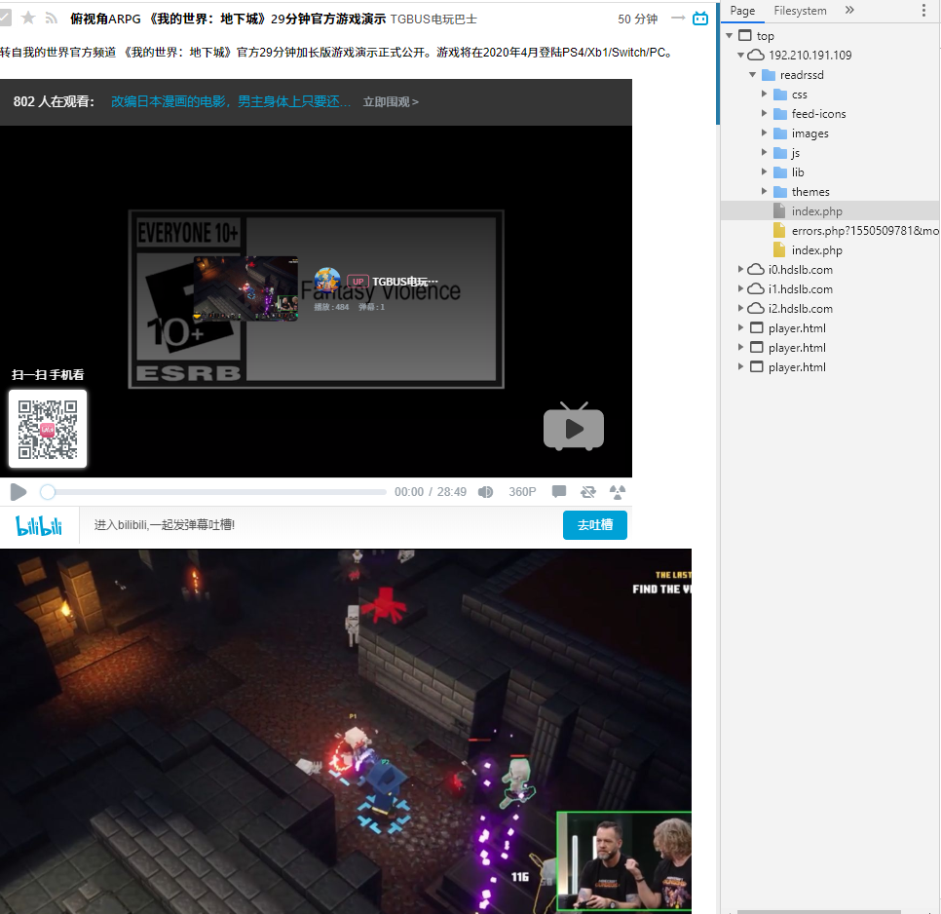The width and height of the screenshot is (941, 914).
Task: Open the danmaku comment icon in player bar
Action: tap(558, 492)
